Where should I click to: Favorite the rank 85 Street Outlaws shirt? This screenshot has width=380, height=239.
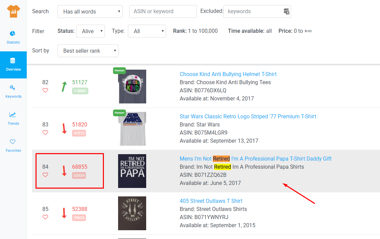[x=45, y=217]
